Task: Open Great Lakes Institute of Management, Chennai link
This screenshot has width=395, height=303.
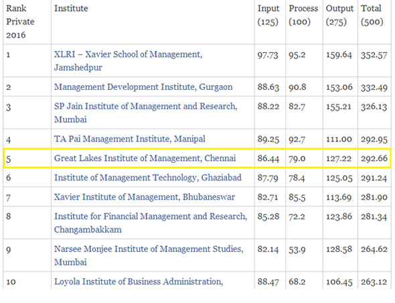Action: coord(145,158)
